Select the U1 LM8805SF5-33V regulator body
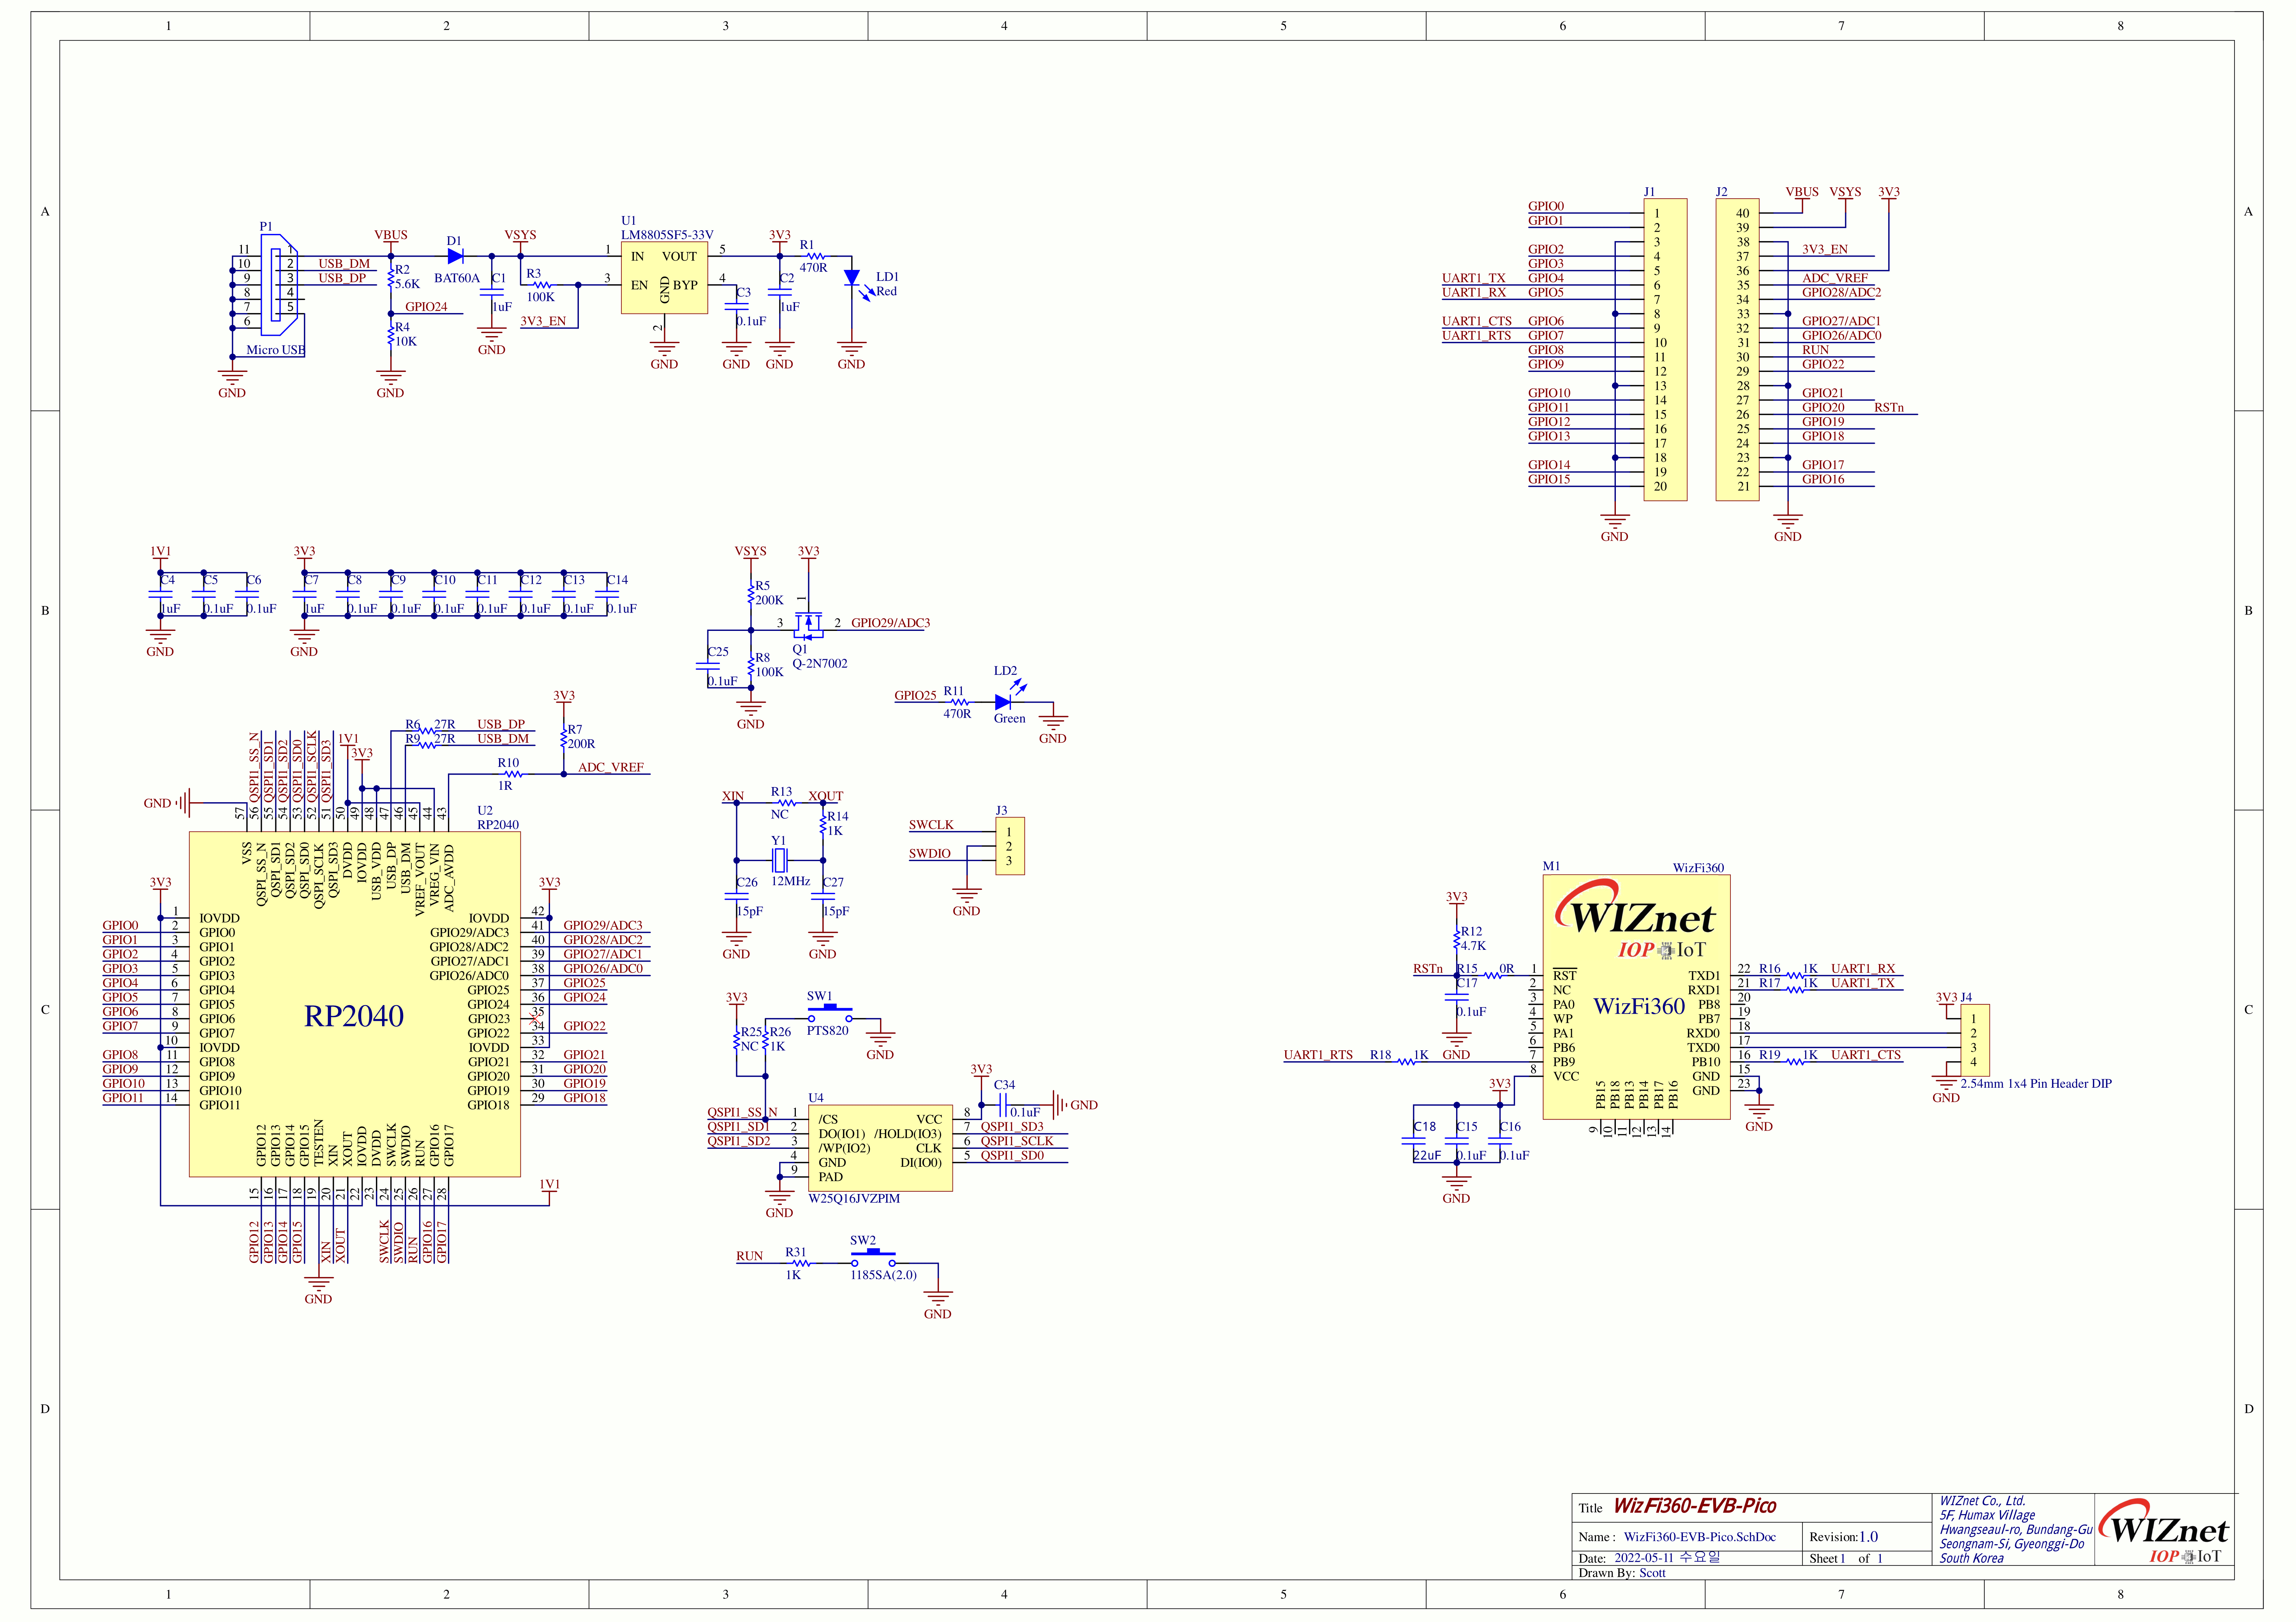This screenshot has height=1622, width=2296. [x=664, y=278]
